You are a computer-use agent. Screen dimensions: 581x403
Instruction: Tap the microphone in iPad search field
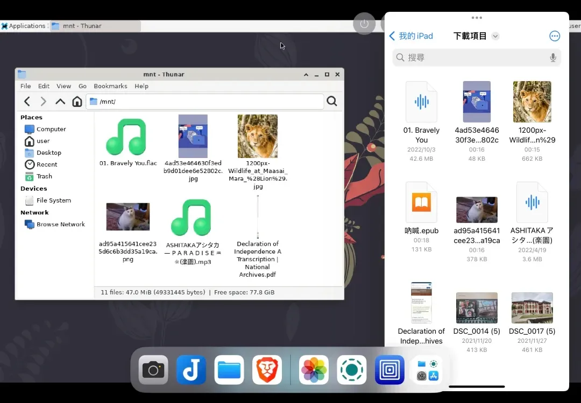pos(553,57)
